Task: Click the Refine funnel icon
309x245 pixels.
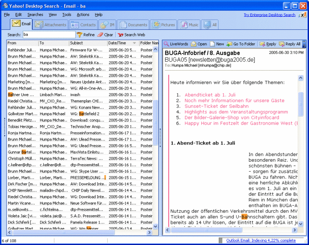Action: click(79, 35)
